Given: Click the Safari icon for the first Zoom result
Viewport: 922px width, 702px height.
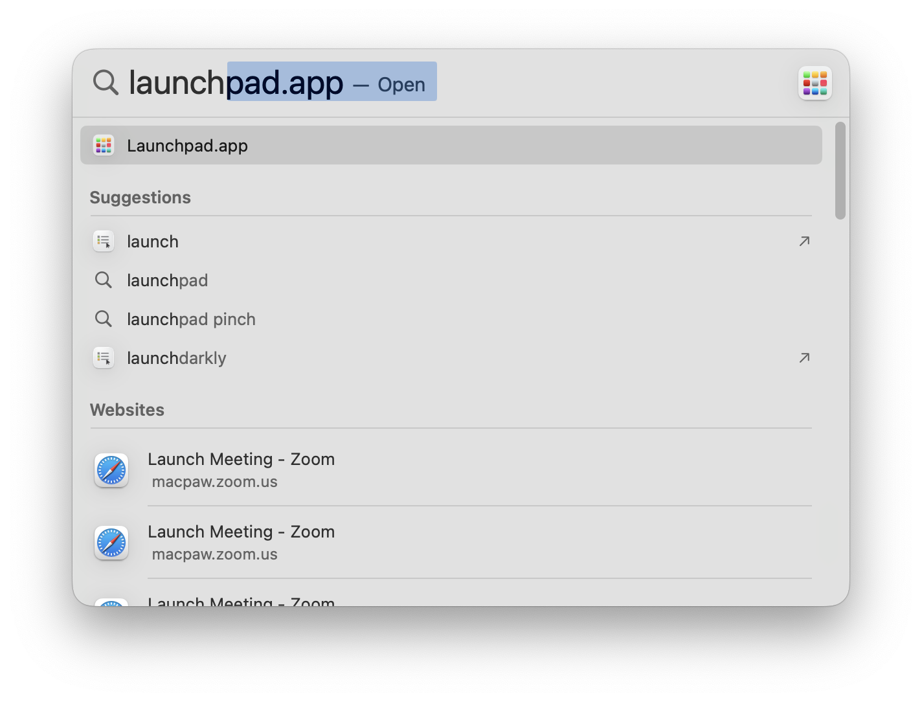Looking at the screenshot, I should click(x=111, y=471).
